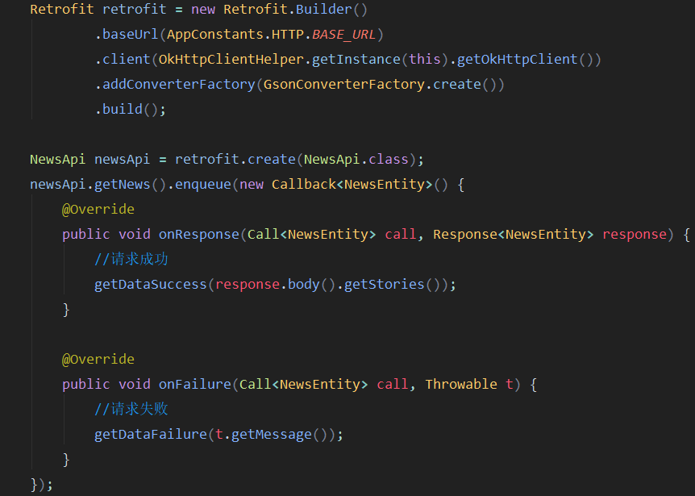Click 'GsonConverterFactory' class name
The height and width of the screenshot is (496, 695).
pyautogui.click(x=344, y=84)
